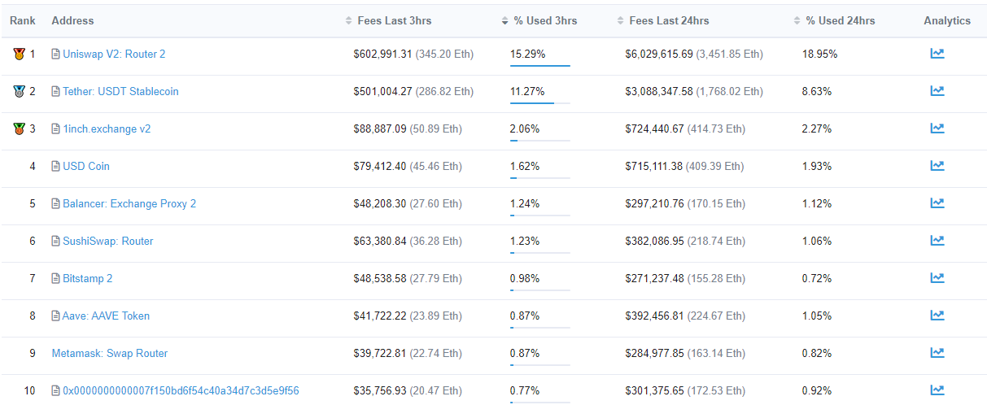Click the gold medal icon at rank 1
This screenshot has width=987, height=405.
pyautogui.click(x=20, y=54)
